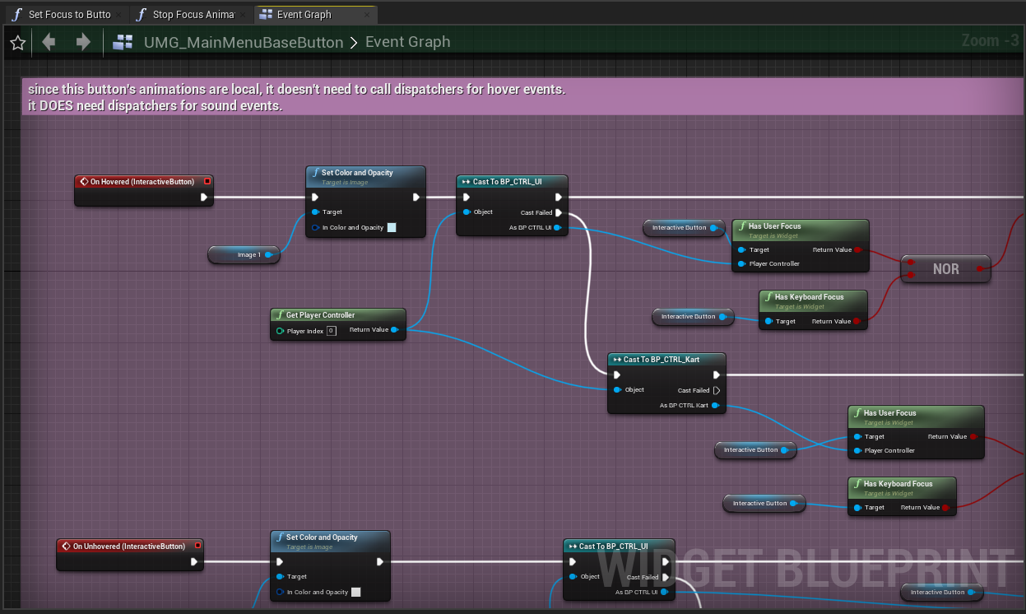Screen dimensions: 1026x614
Task: Click the Event Graph breadcrumb label
Action: 407,42
